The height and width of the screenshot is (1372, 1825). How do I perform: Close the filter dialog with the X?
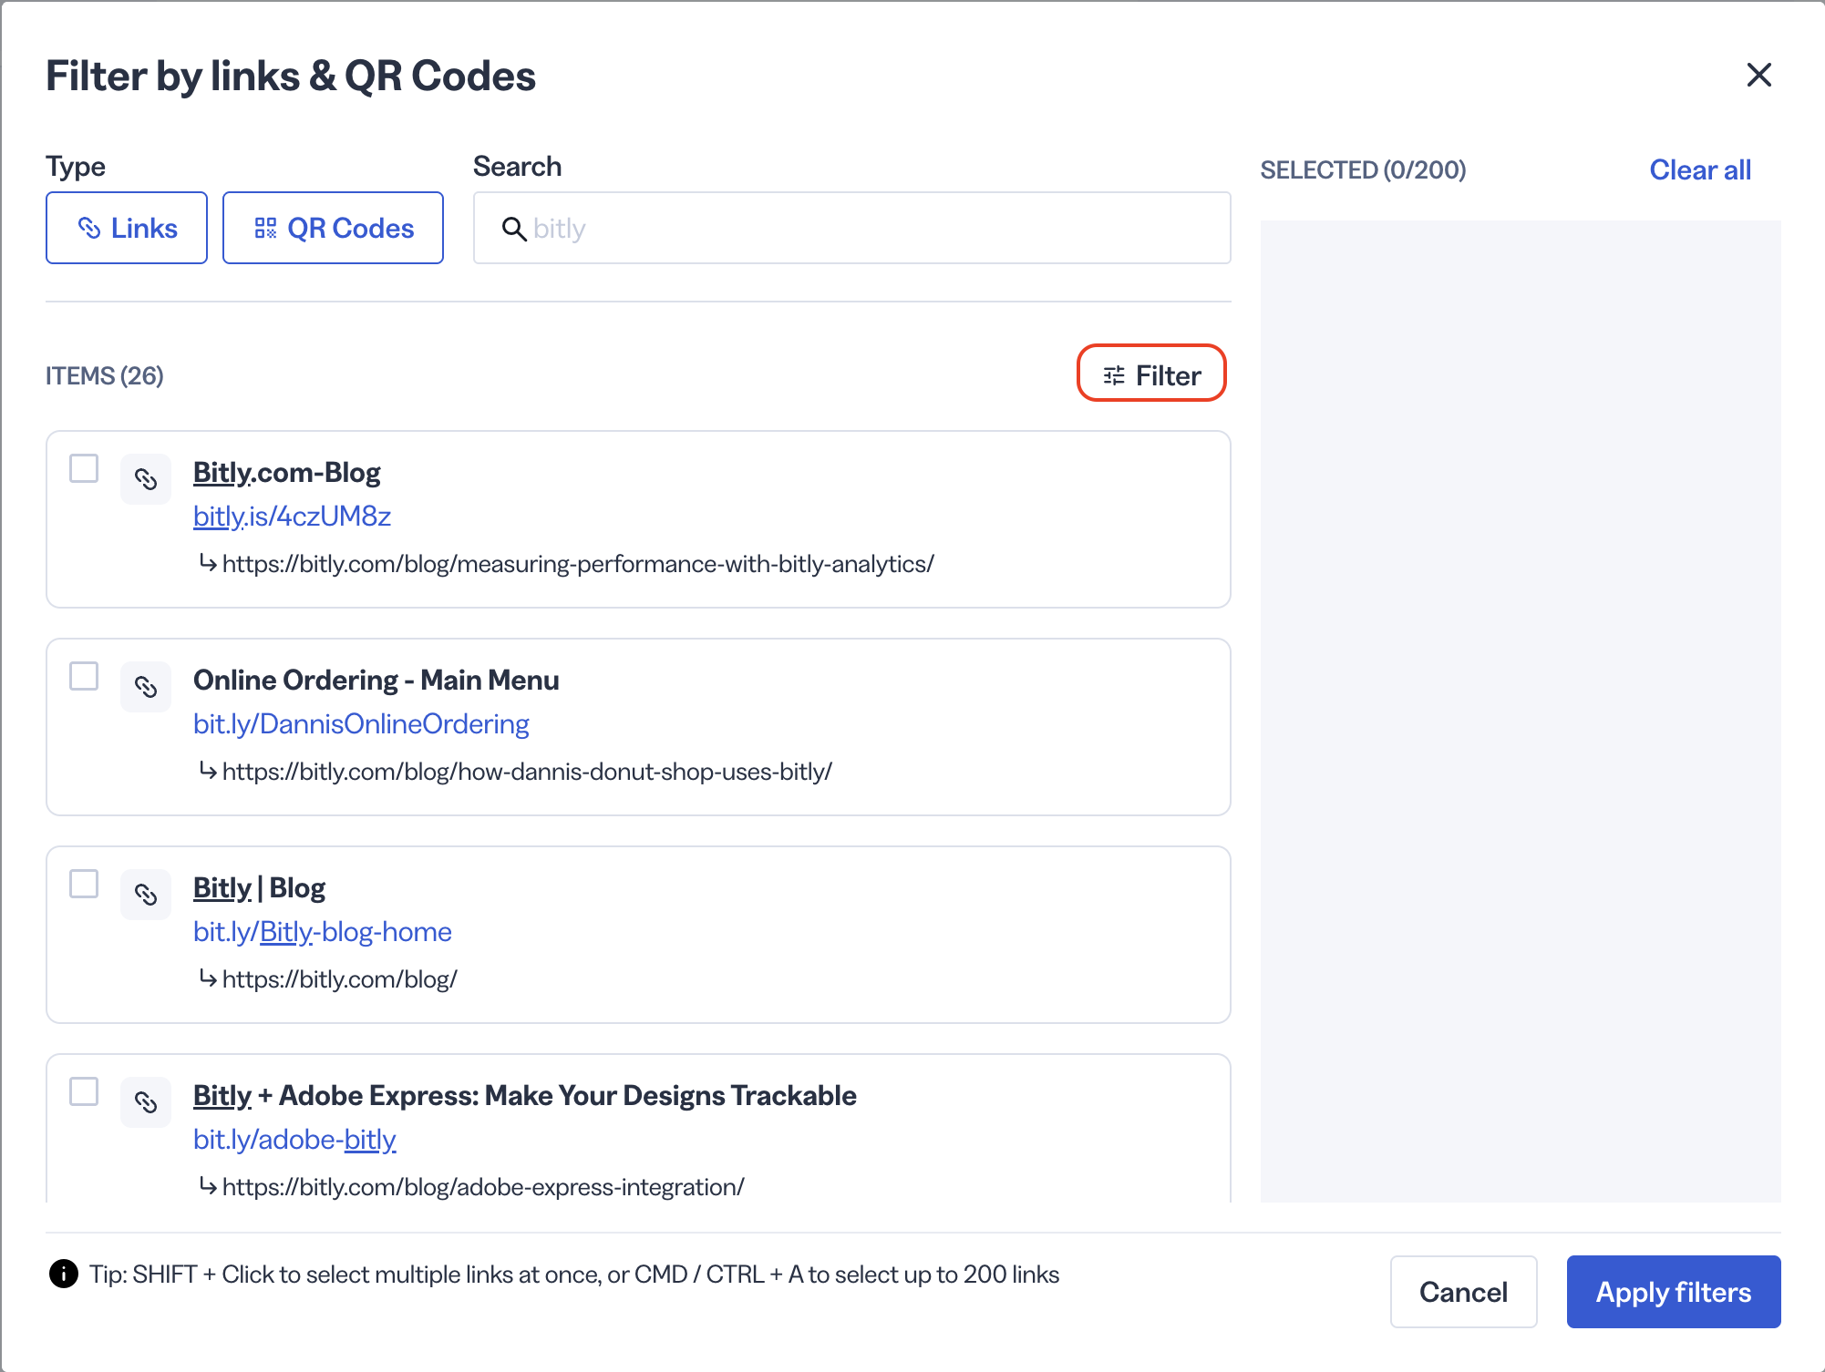pyautogui.click(x=1758, y=75)
